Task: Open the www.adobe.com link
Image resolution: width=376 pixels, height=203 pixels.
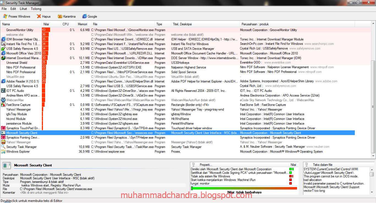Action: click(326, 81)
